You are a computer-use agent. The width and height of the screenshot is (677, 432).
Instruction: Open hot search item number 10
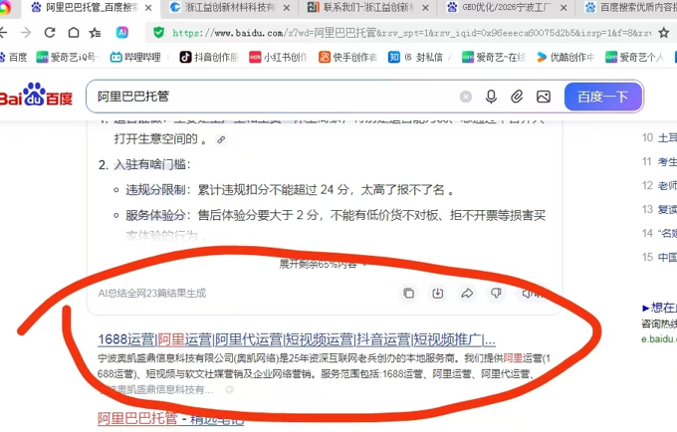(659, 138)
